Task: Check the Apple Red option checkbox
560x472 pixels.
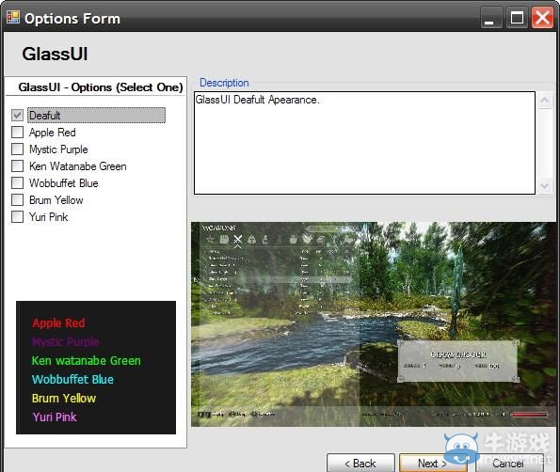Action: click(x=17, y=132)
